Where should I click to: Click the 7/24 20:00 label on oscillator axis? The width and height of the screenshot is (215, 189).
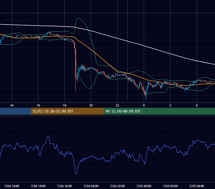[x=91, y=186]
